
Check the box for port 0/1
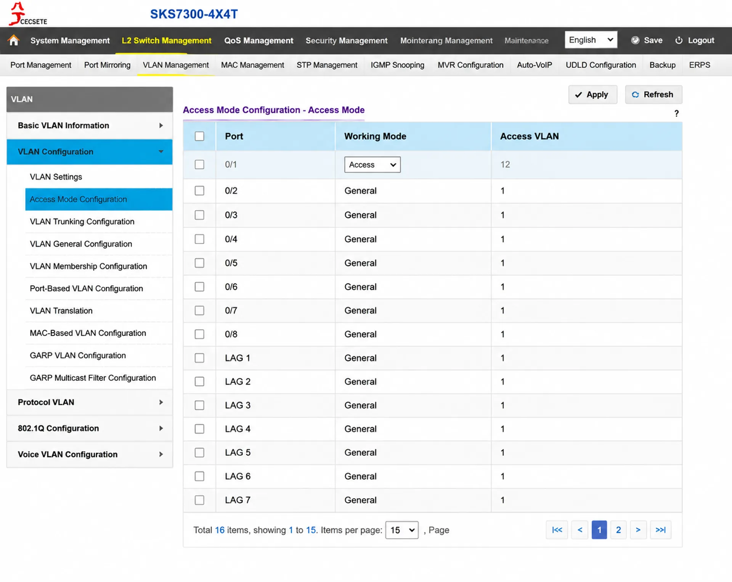199,164
